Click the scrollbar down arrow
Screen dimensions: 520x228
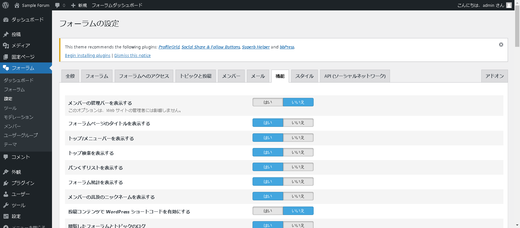click(517, 225)
